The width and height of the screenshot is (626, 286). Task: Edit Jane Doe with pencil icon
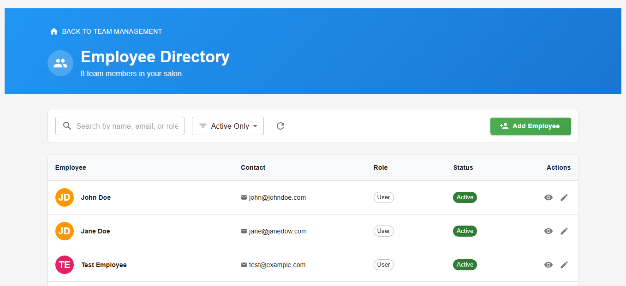coord(564,231)
